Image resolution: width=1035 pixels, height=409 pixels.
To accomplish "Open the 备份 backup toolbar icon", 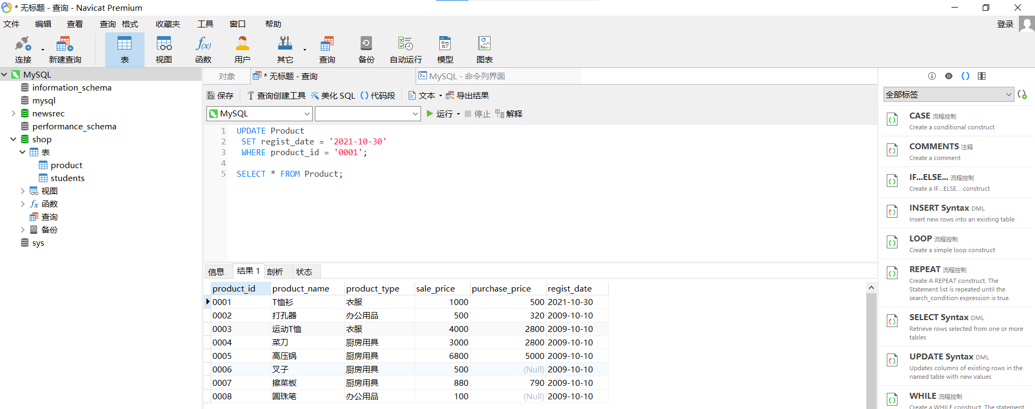I will click(x=367, y=50).
